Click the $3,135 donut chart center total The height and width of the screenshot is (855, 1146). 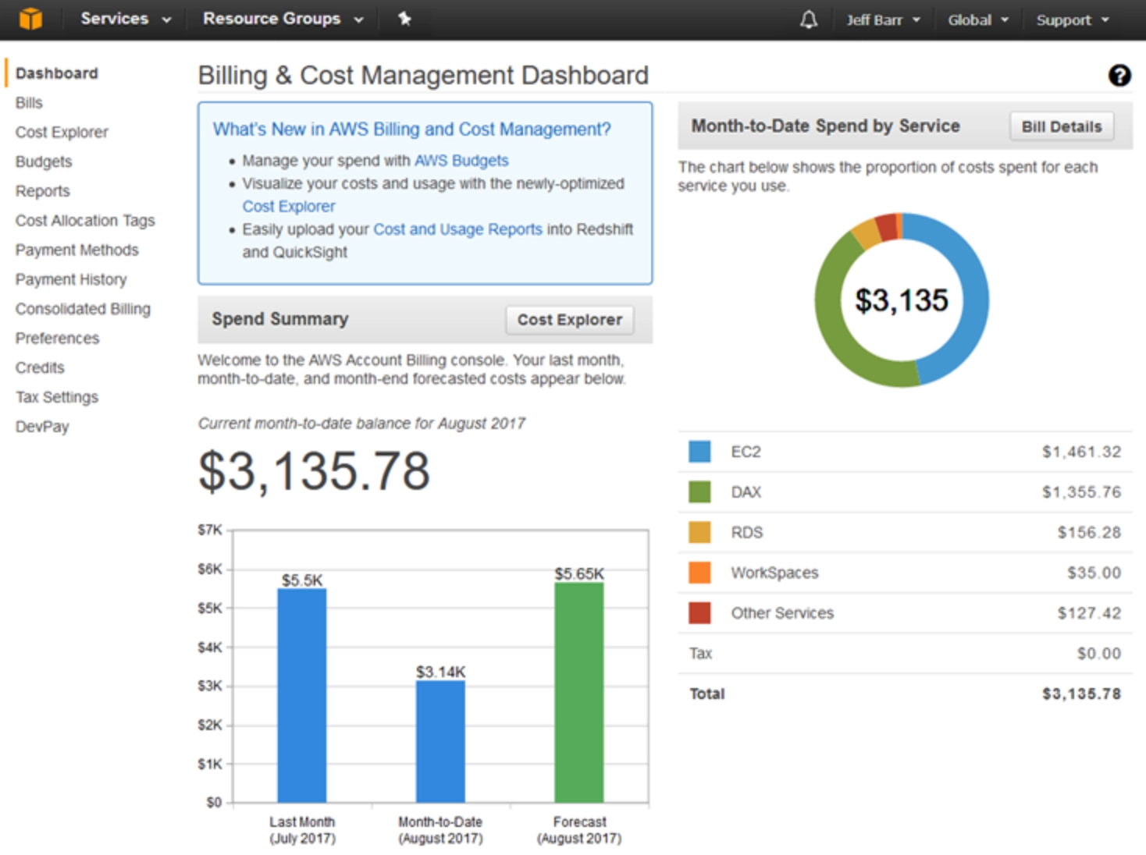(x=902, y=300)
